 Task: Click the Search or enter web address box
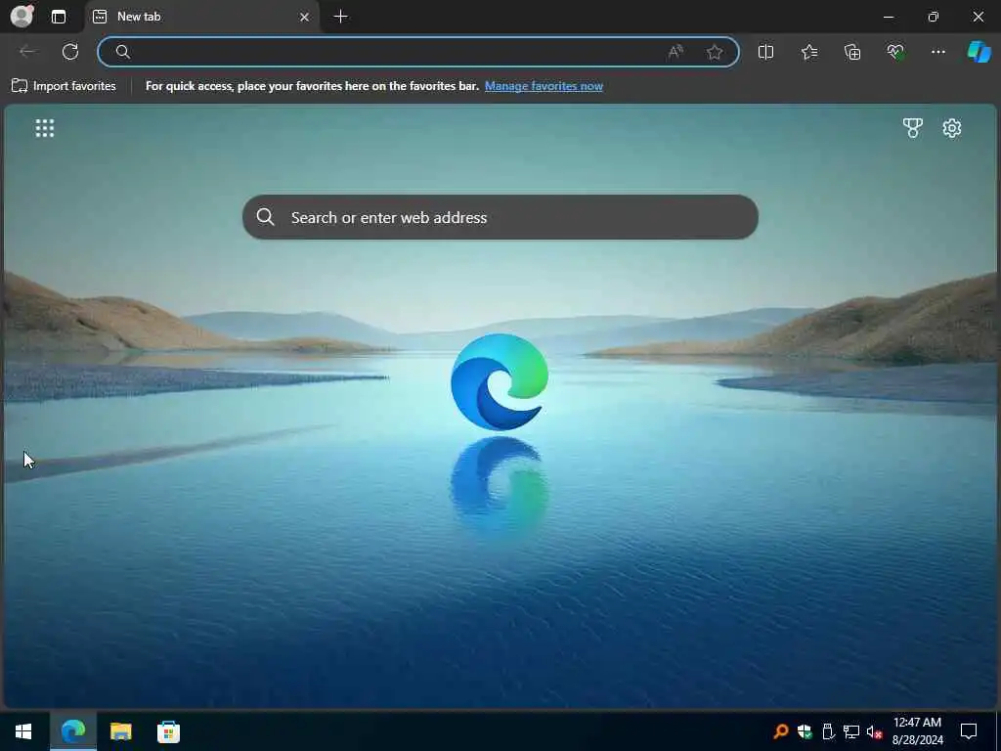tap(500, 217)
